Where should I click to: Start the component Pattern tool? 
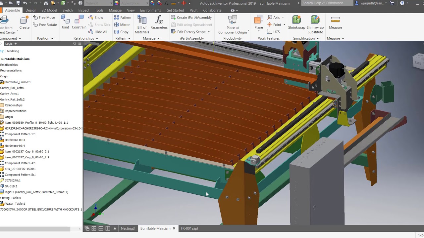[x=123, y=18]
